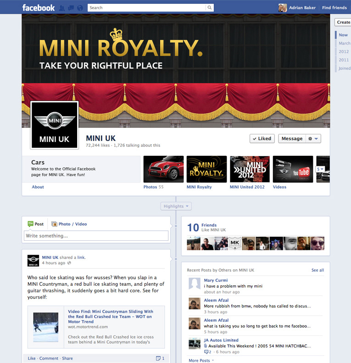The height and width of the screenshot is (363, 351).
Task: Click the '4 hours ago' timestamp
Action: pos(54,263)
